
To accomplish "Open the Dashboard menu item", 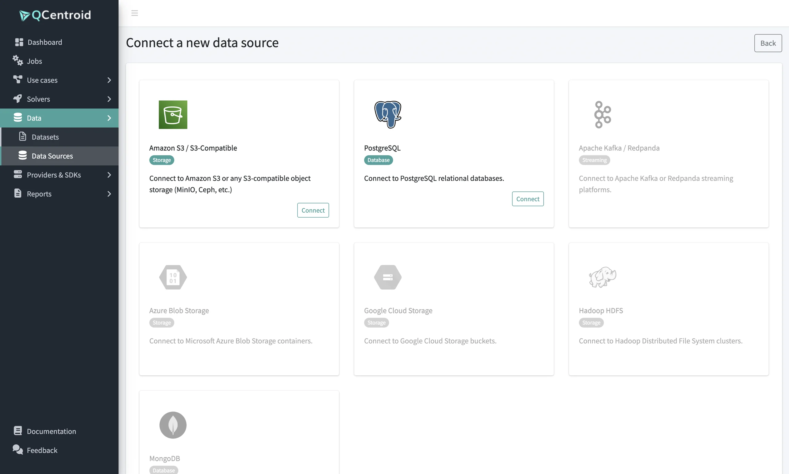I will click(x=59, y=42).
